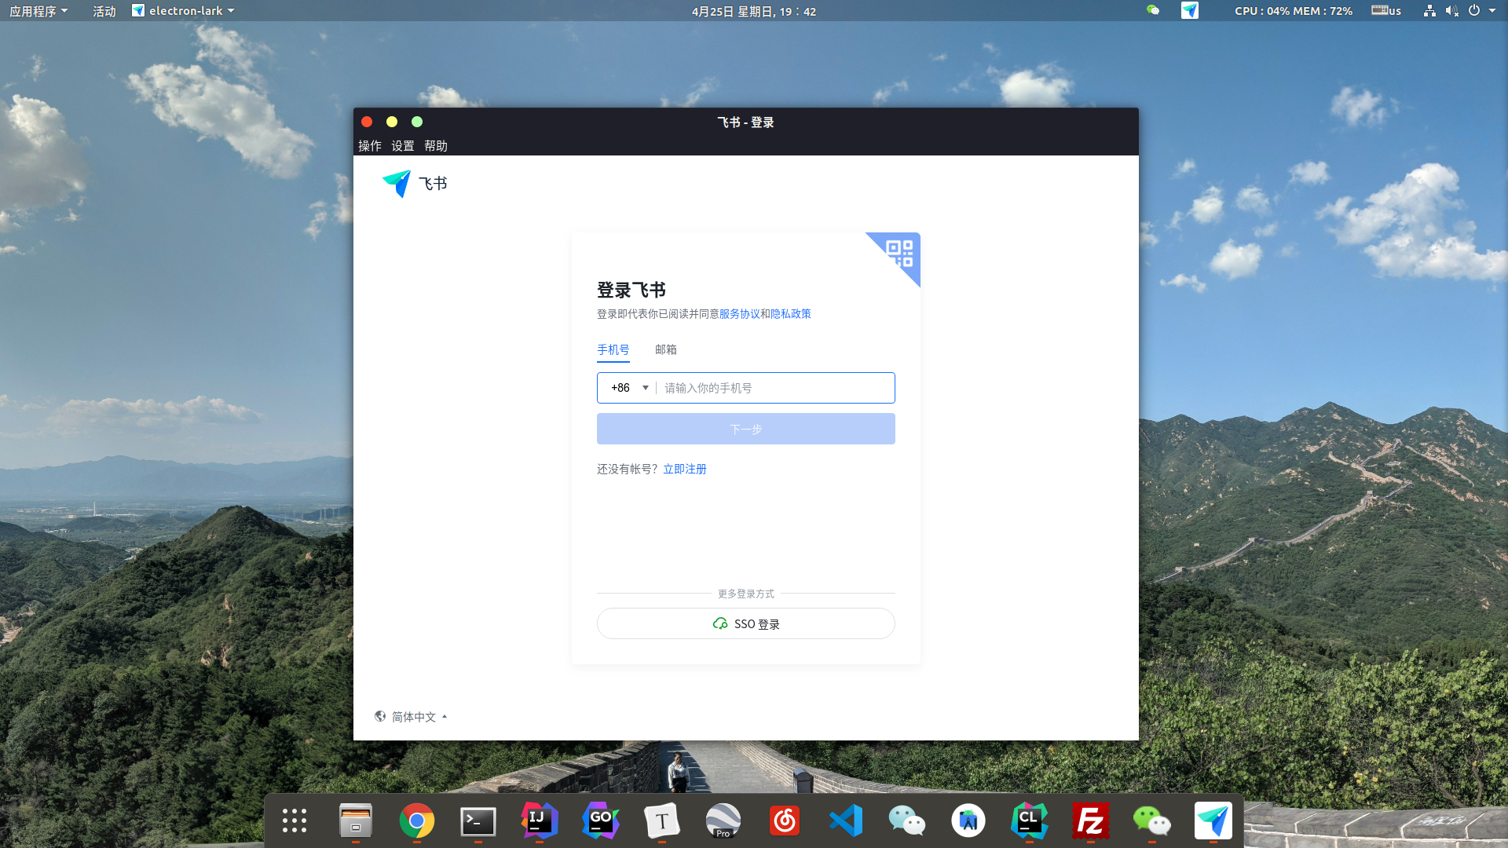Image resolution: width=1508 pixels, height=848 pixels.
Task: Open FileZilla from the dock
Action: [1091, 821]
